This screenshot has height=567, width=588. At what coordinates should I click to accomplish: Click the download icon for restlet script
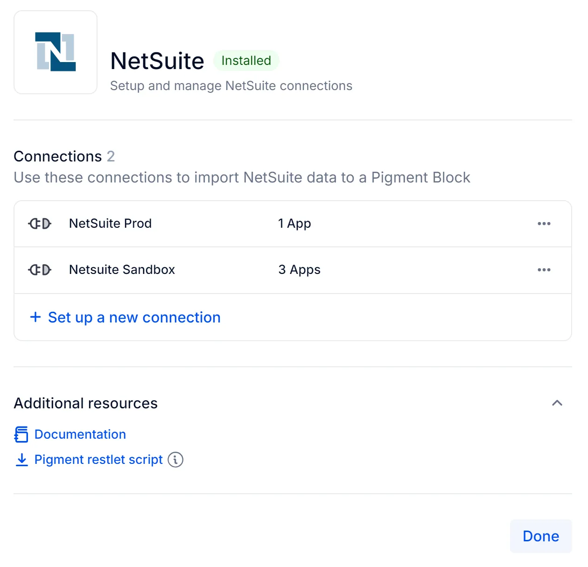[x=21, y=460]
